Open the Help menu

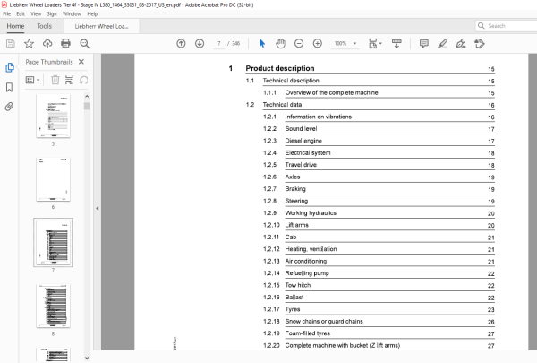click(x=92, y=14)
